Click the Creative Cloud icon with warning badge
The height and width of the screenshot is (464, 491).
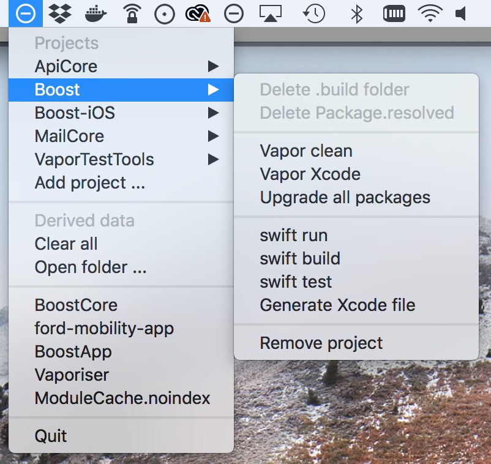pos(198,13)
